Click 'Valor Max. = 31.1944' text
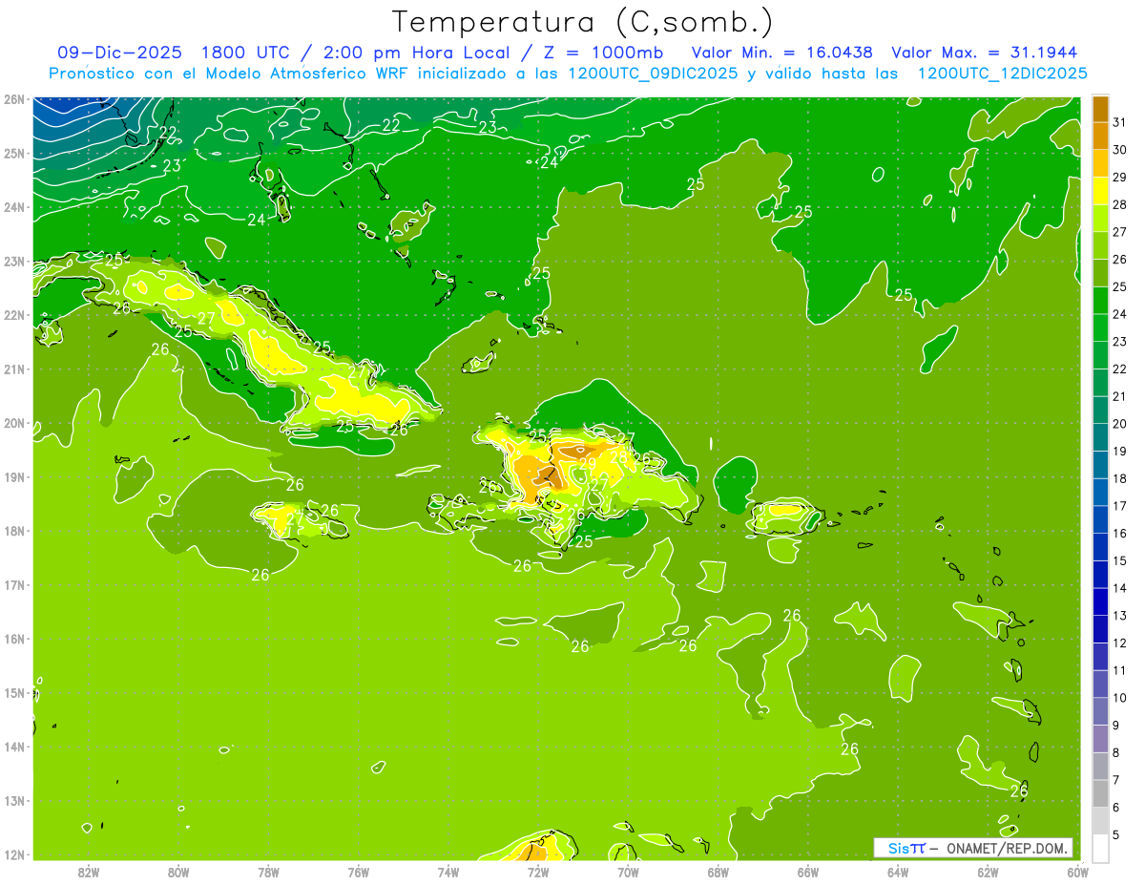 [985, 52]
